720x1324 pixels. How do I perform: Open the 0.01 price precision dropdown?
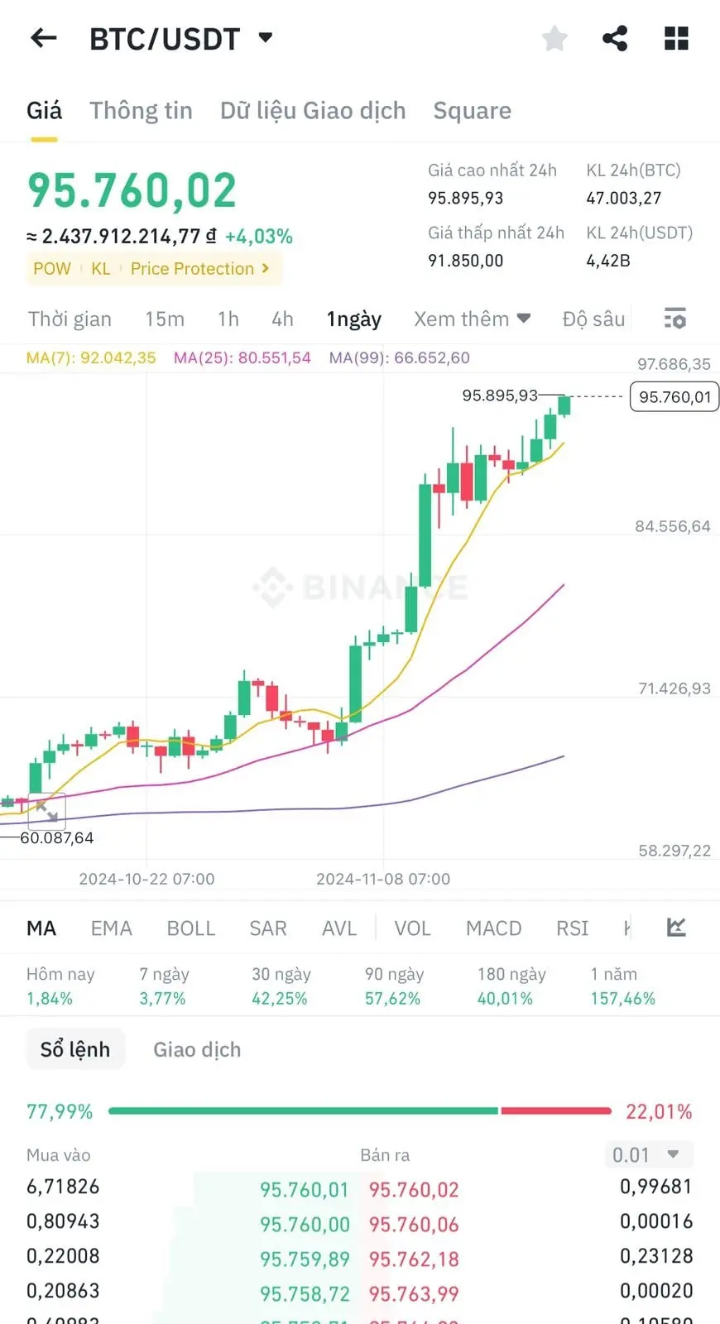pyautogui.click(x=648, y=1154)
